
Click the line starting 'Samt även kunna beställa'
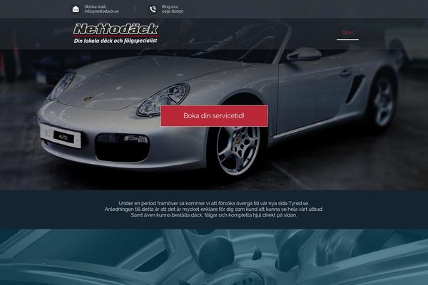[x=214, y=215]
